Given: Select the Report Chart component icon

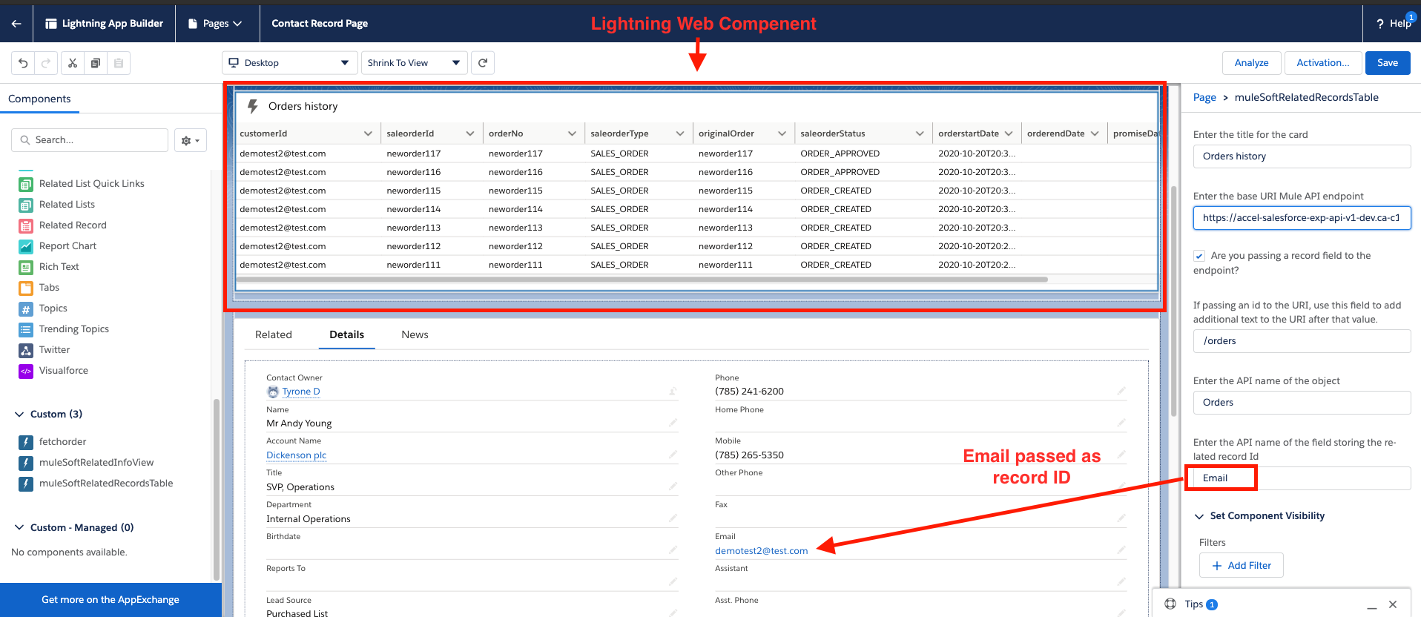Looking at the screenshot, I should click(26, 246).
